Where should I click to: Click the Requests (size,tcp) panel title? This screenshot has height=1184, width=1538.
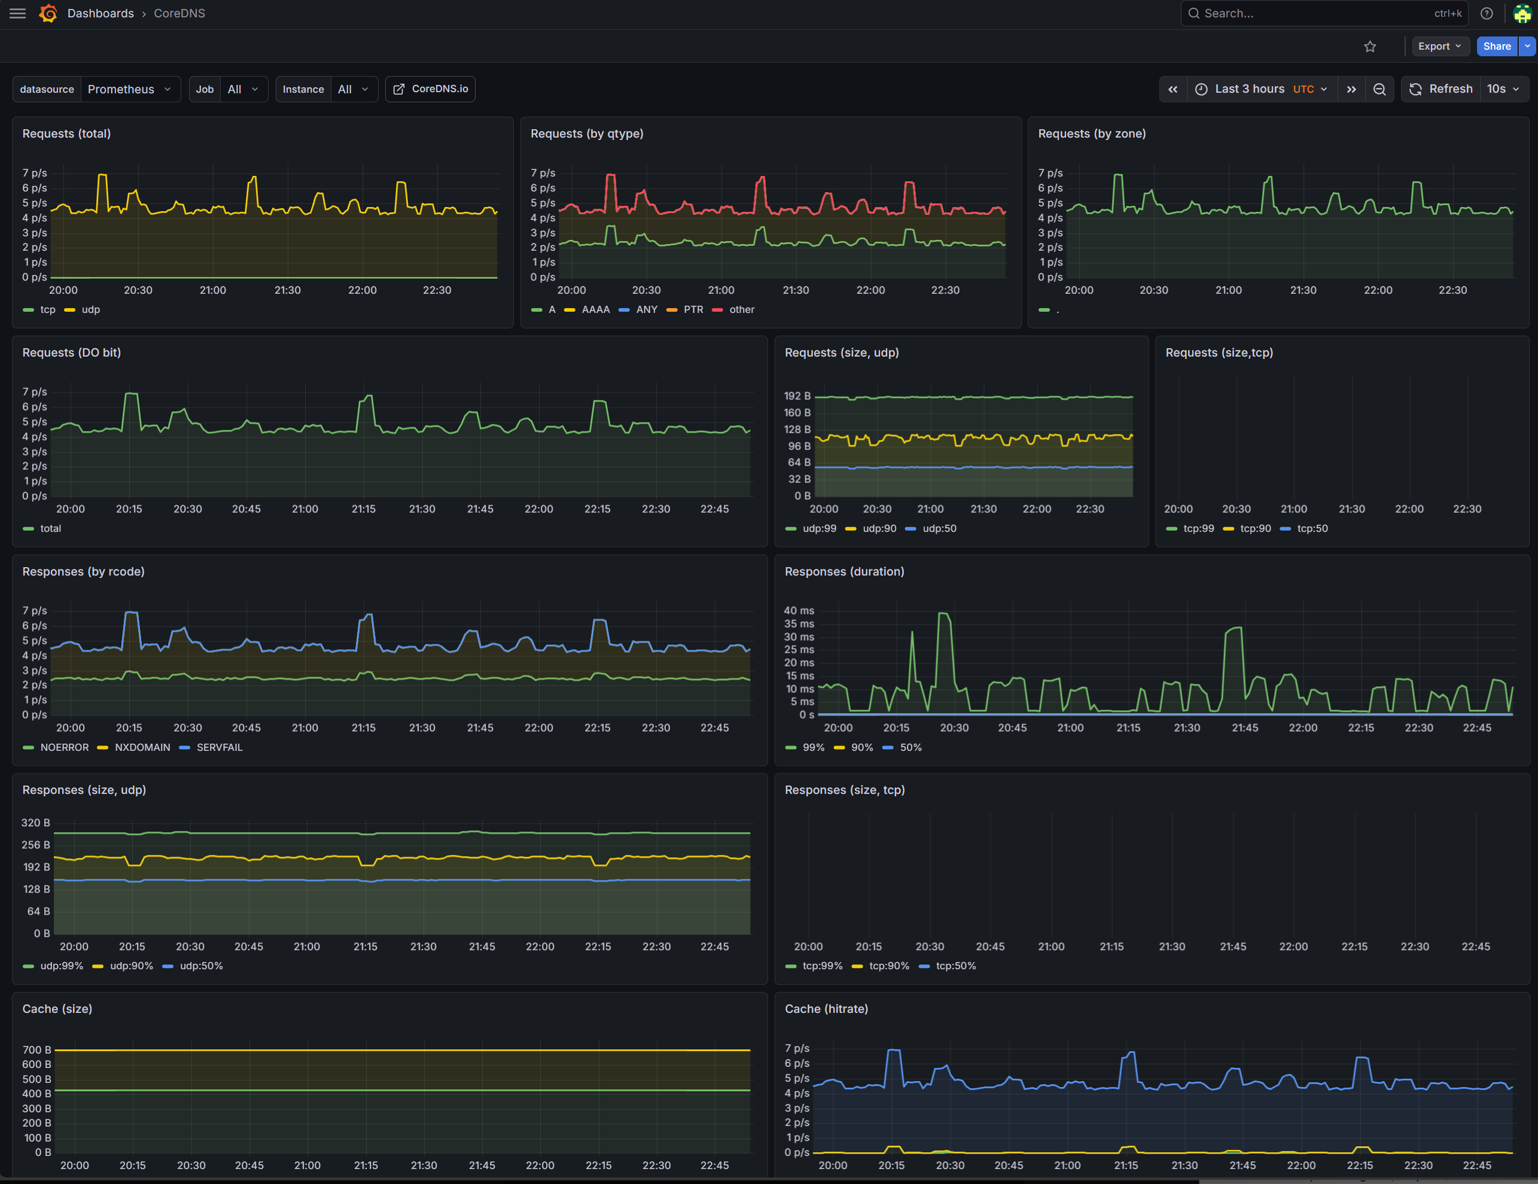(x=1219, y=353)
